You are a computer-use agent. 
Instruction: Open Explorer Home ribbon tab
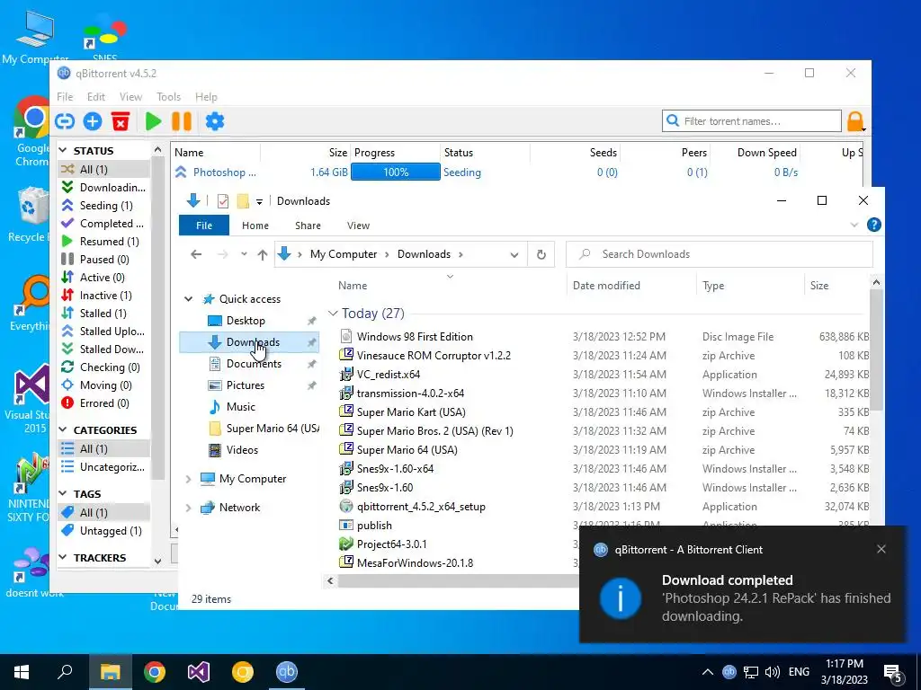point(255,226)
